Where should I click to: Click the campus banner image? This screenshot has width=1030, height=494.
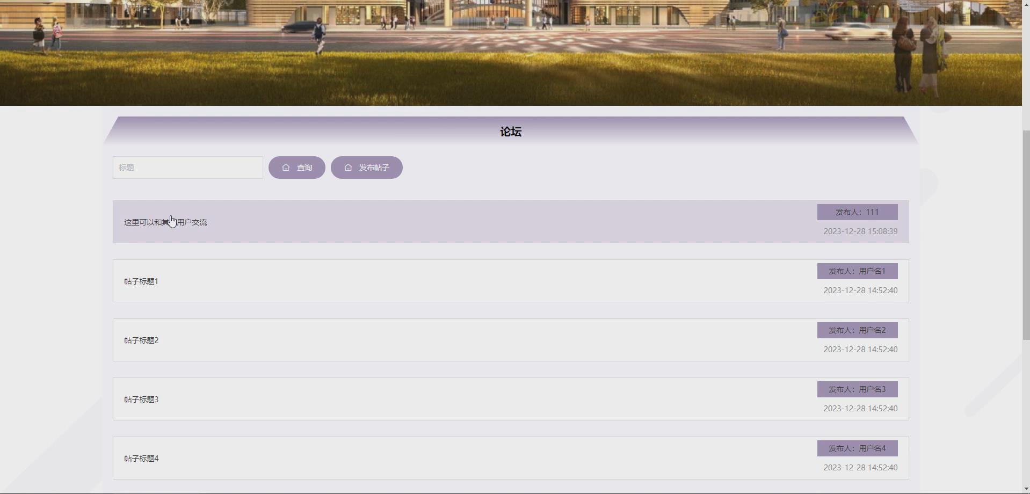pyautogui.click(x=511, y=53)
